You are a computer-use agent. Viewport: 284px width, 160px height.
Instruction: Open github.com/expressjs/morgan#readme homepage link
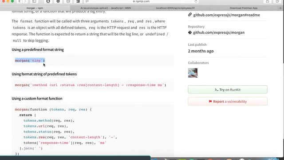pyautogui.click(x=226, y=15)
